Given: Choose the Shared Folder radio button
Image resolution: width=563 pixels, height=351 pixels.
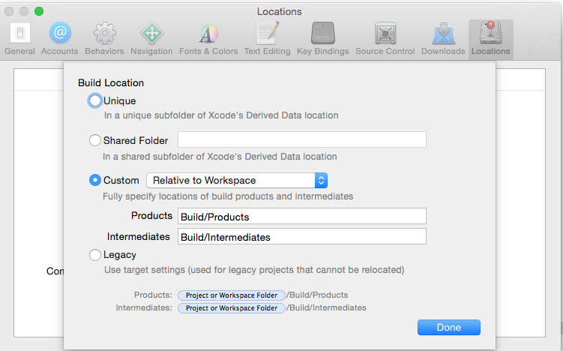Looking at the screenshot, I should (x=95, y=140).
